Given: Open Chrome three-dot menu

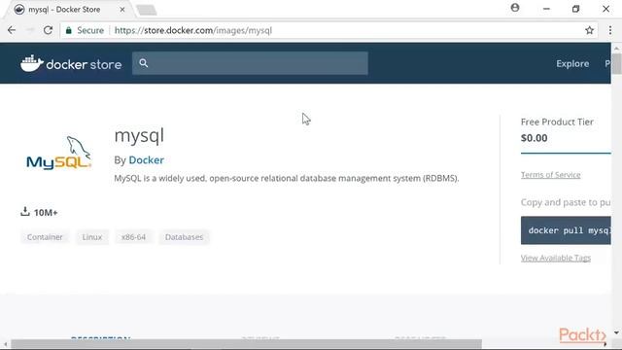Looking at the screenshot, I should coord(610,30).
